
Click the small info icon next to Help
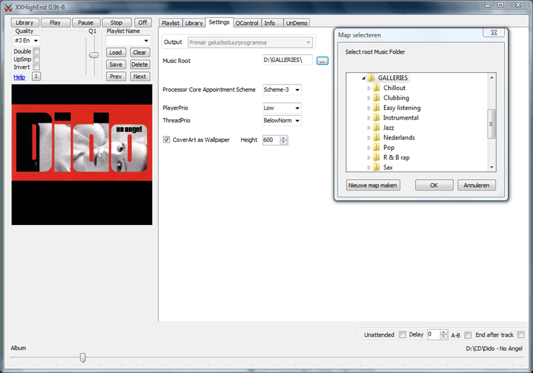coord(37,76)
